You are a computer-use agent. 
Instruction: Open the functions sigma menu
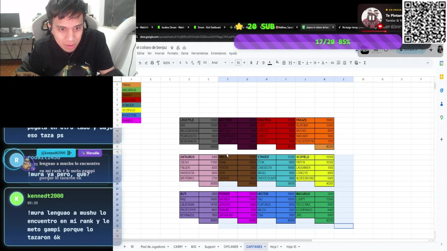pos(365,63)
